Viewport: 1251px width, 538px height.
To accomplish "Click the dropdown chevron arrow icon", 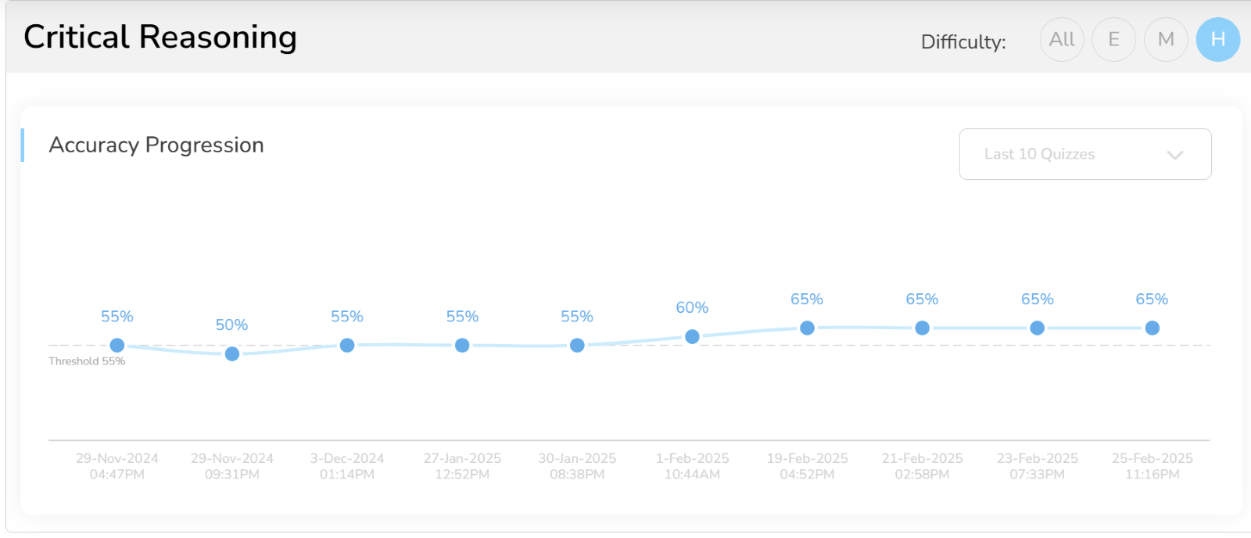I will tap(1174, 155).
